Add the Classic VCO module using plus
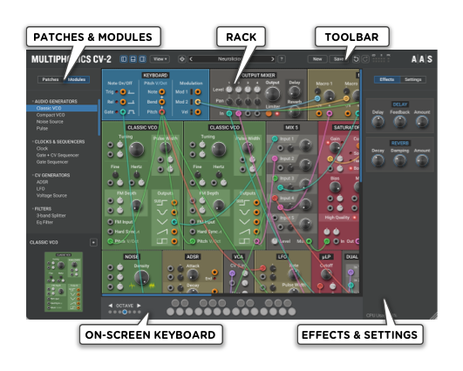The image size is (463, 371). [93, 242]
